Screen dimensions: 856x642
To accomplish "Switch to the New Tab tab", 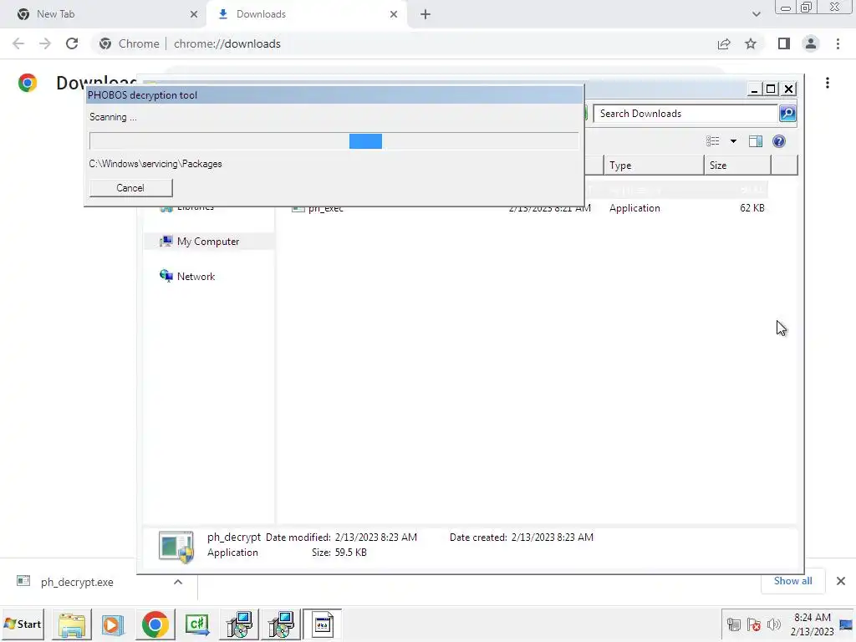I will 104,14.
